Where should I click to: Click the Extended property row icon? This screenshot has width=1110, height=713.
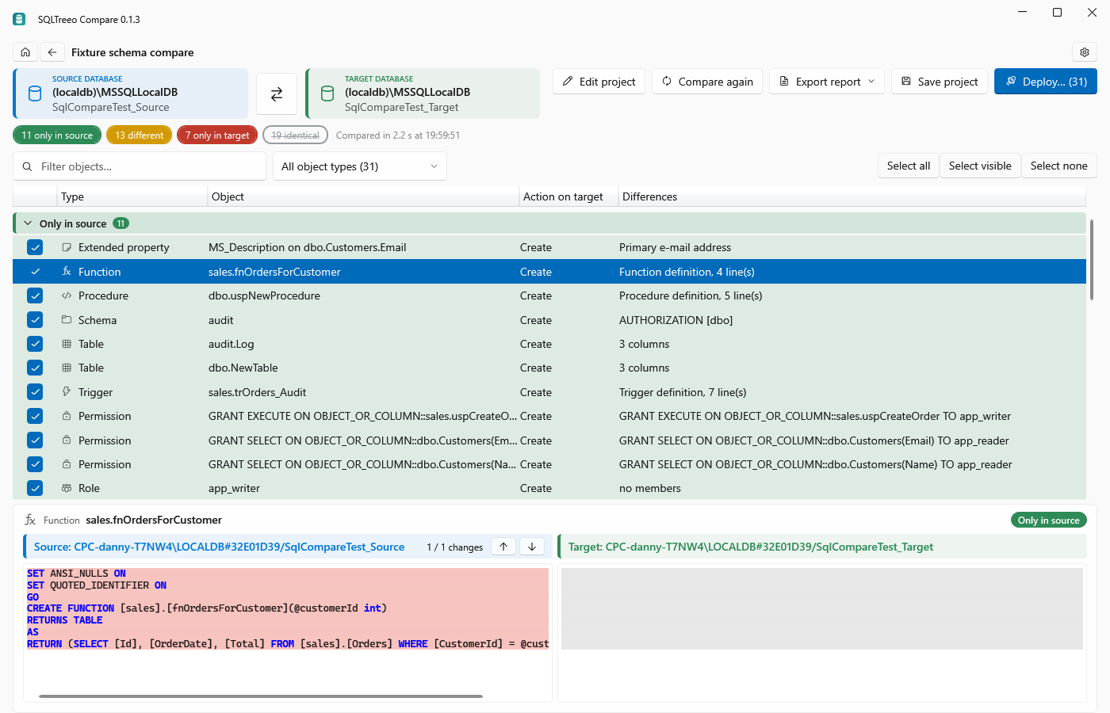[x=67, y=247]
